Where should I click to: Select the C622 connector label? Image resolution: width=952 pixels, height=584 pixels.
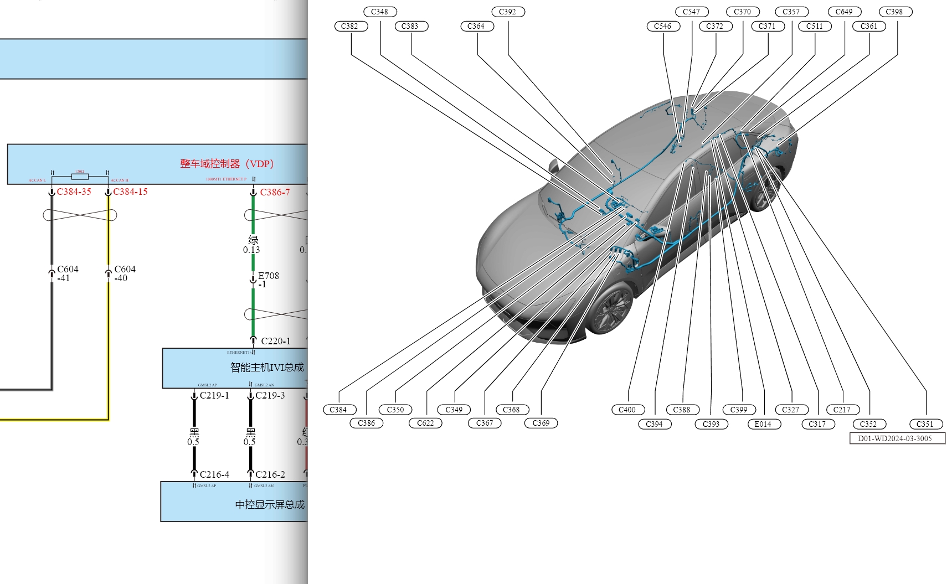(425, 423)
